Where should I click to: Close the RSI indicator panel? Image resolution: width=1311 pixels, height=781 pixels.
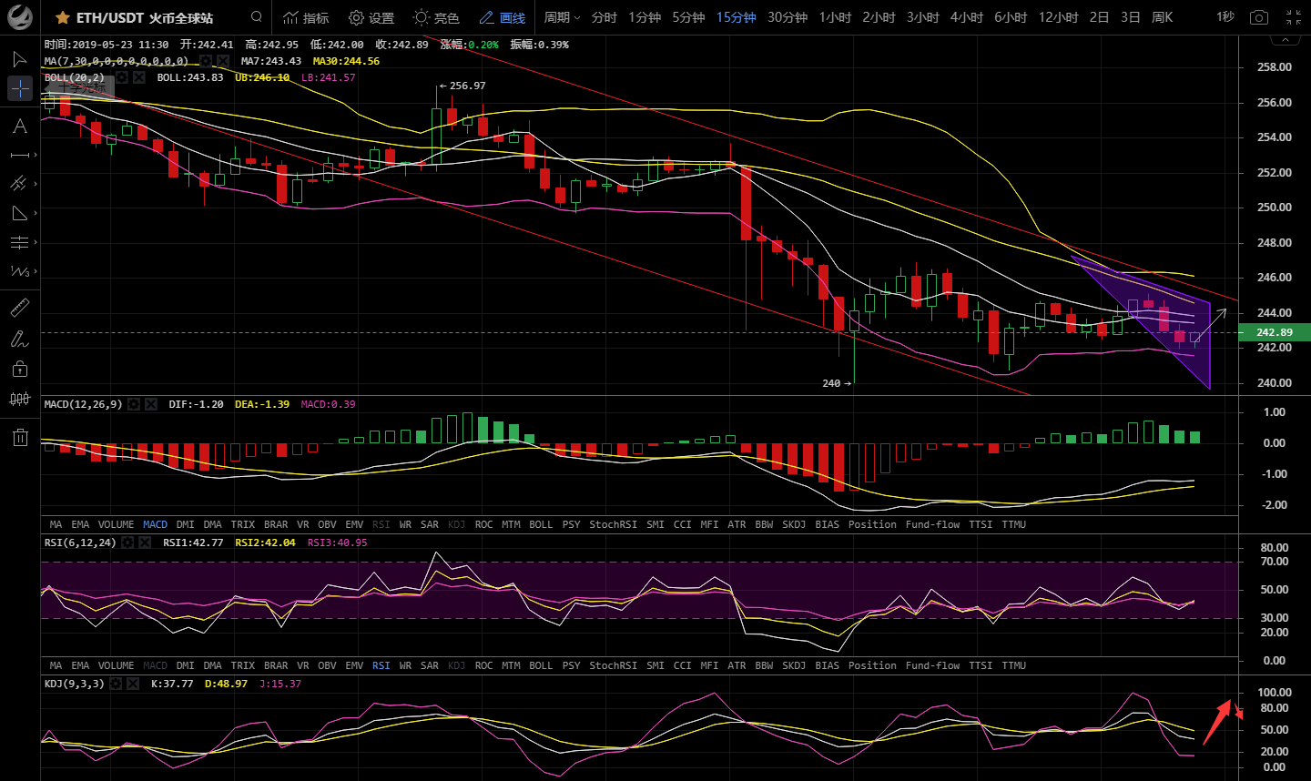(x=145, y=543)
